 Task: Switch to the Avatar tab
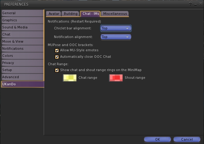pos(53,14)
